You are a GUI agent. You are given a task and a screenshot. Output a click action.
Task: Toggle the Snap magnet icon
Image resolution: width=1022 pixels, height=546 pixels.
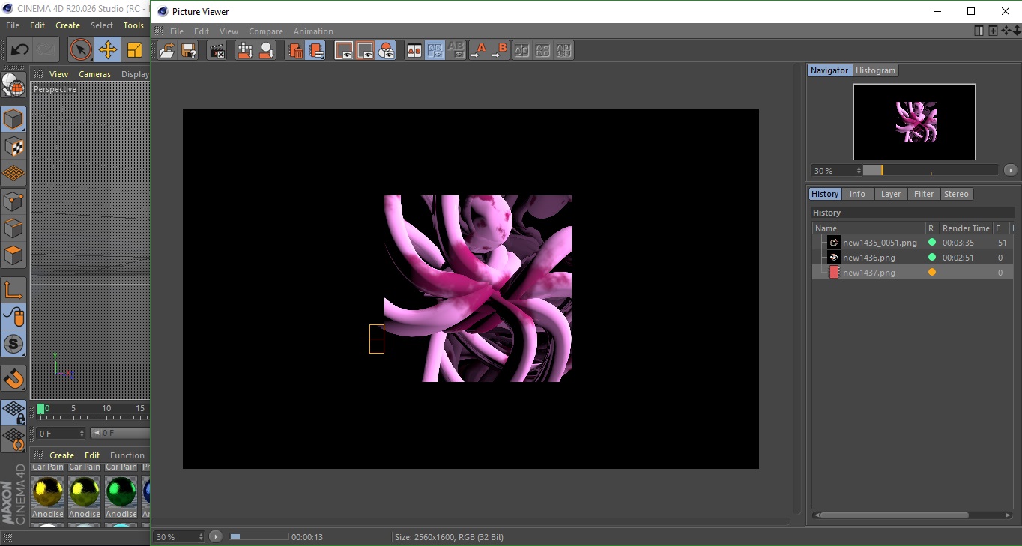click(13, 378)
